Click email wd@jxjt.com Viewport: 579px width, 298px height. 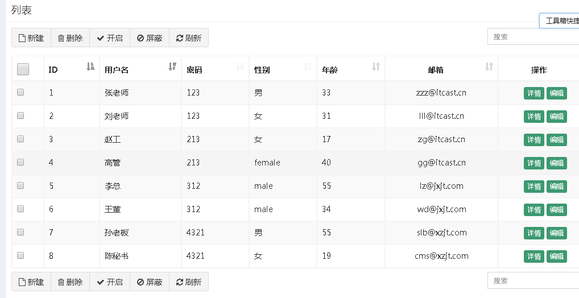pos(441,209)
